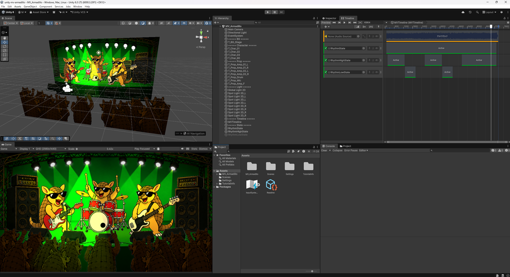The width and height of the screenshot is (510, 277).
Task: Click Timeline go to start button
Action: [334, 22]
